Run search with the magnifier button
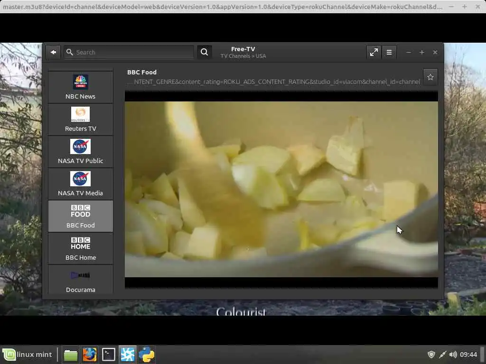Image resolution: width=486 pixels, height=364 pixels. (x=204, y=52)
